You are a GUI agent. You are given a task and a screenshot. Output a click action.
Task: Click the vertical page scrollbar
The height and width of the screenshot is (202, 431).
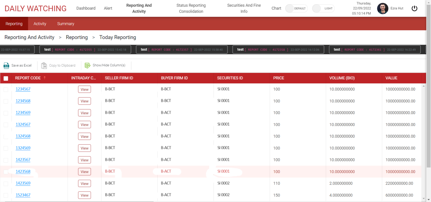[x=428, y=84]
